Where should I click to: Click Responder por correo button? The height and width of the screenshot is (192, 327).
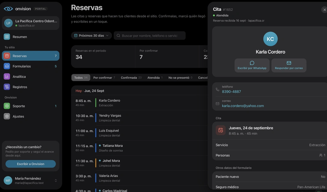point(289,65)
